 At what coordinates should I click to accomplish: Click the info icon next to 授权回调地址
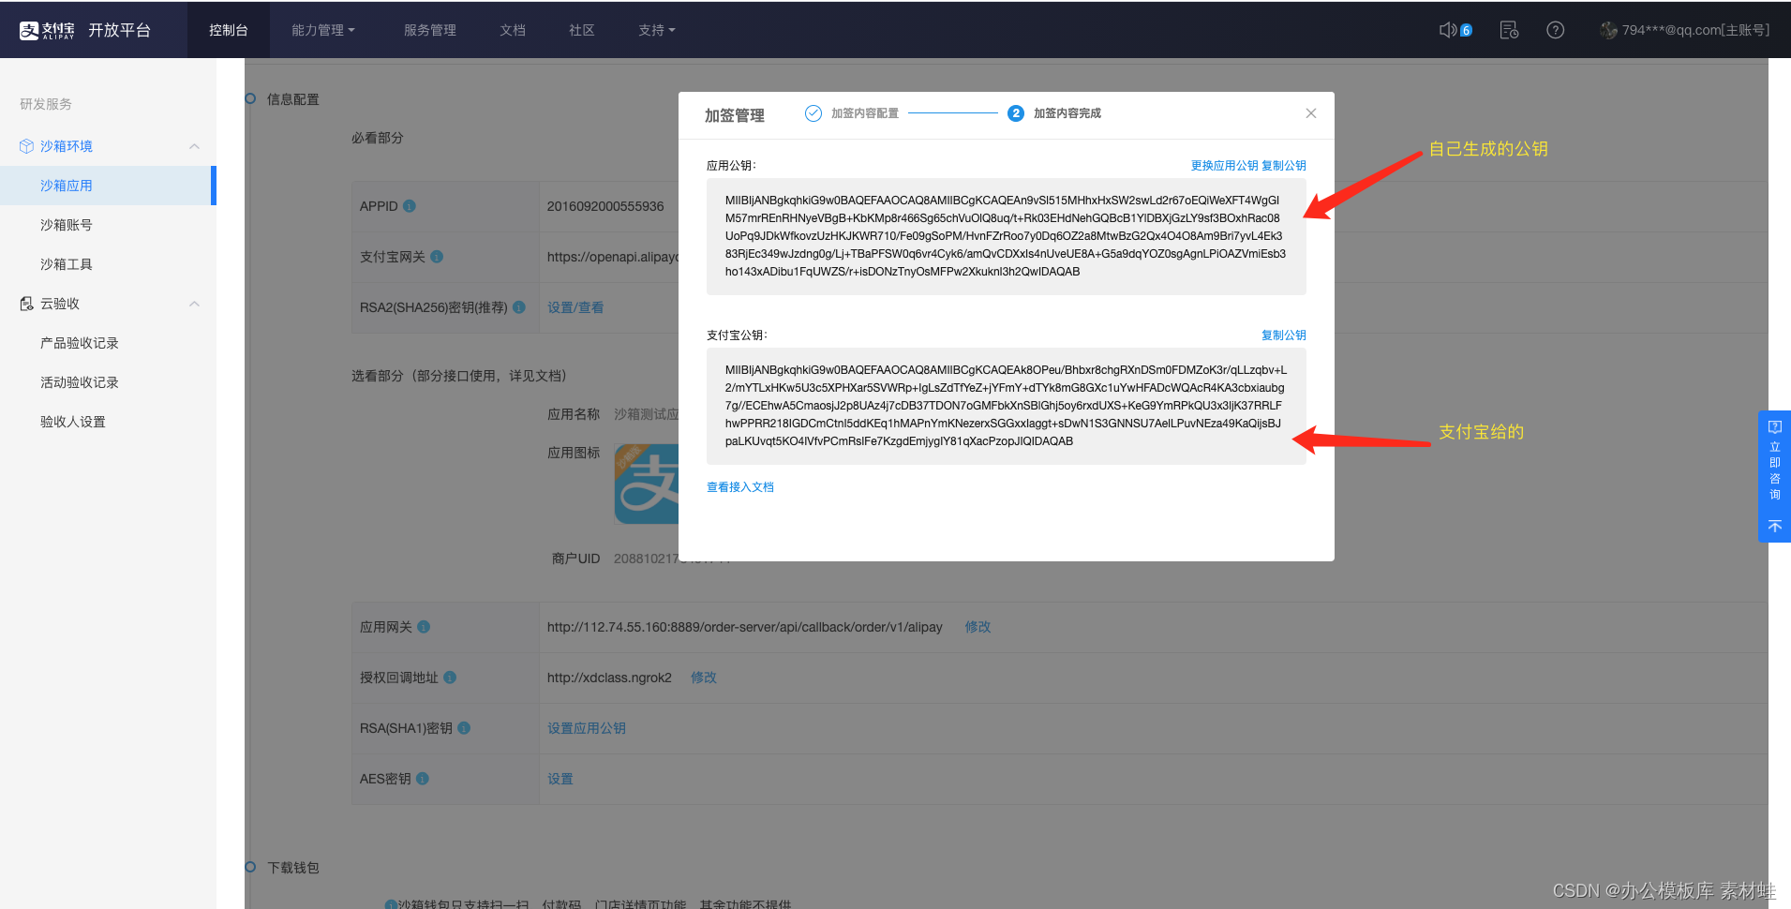tap(450, 678)
